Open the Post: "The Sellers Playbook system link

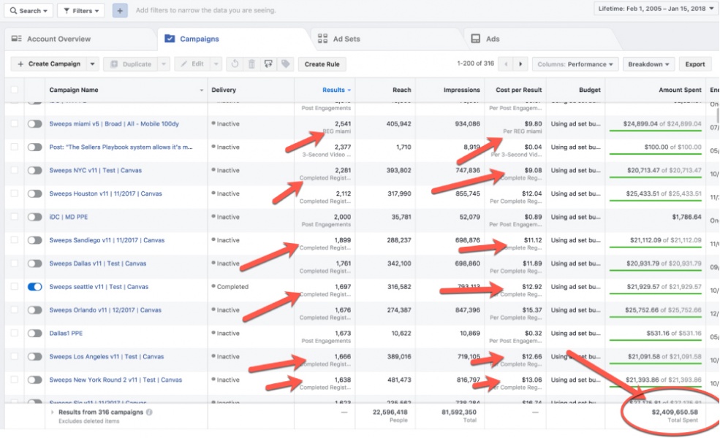tap(121, 147)
